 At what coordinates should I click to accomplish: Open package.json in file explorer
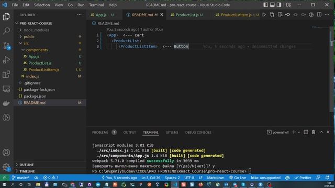coord(35,96)
